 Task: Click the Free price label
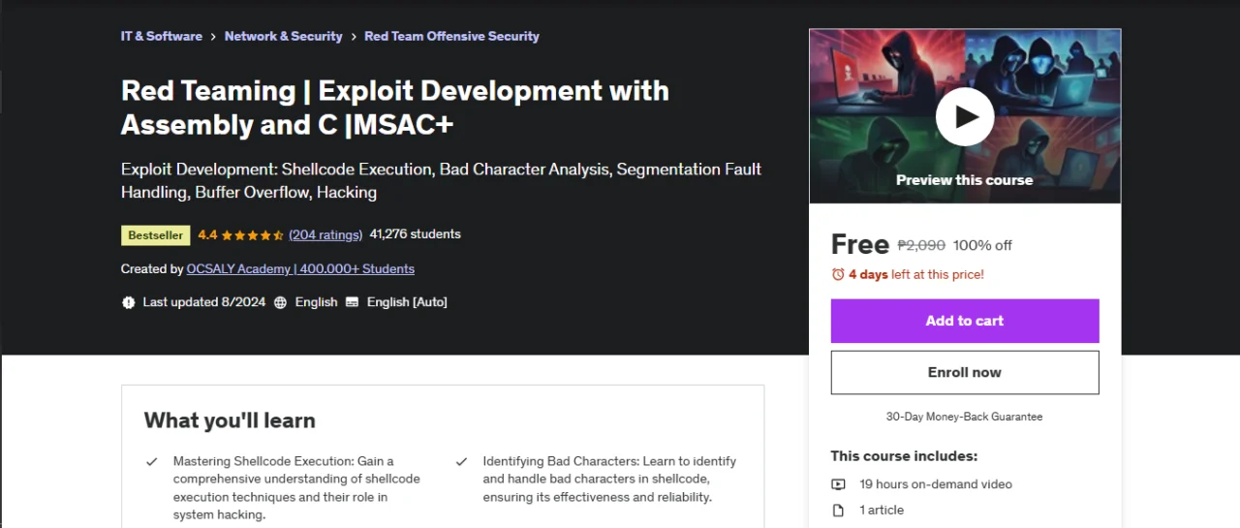click(860, 244)
